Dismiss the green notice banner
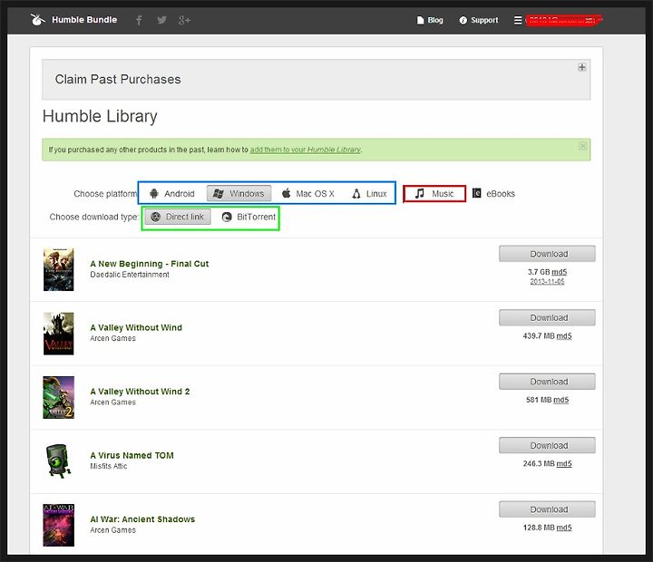 pos(582,146)
